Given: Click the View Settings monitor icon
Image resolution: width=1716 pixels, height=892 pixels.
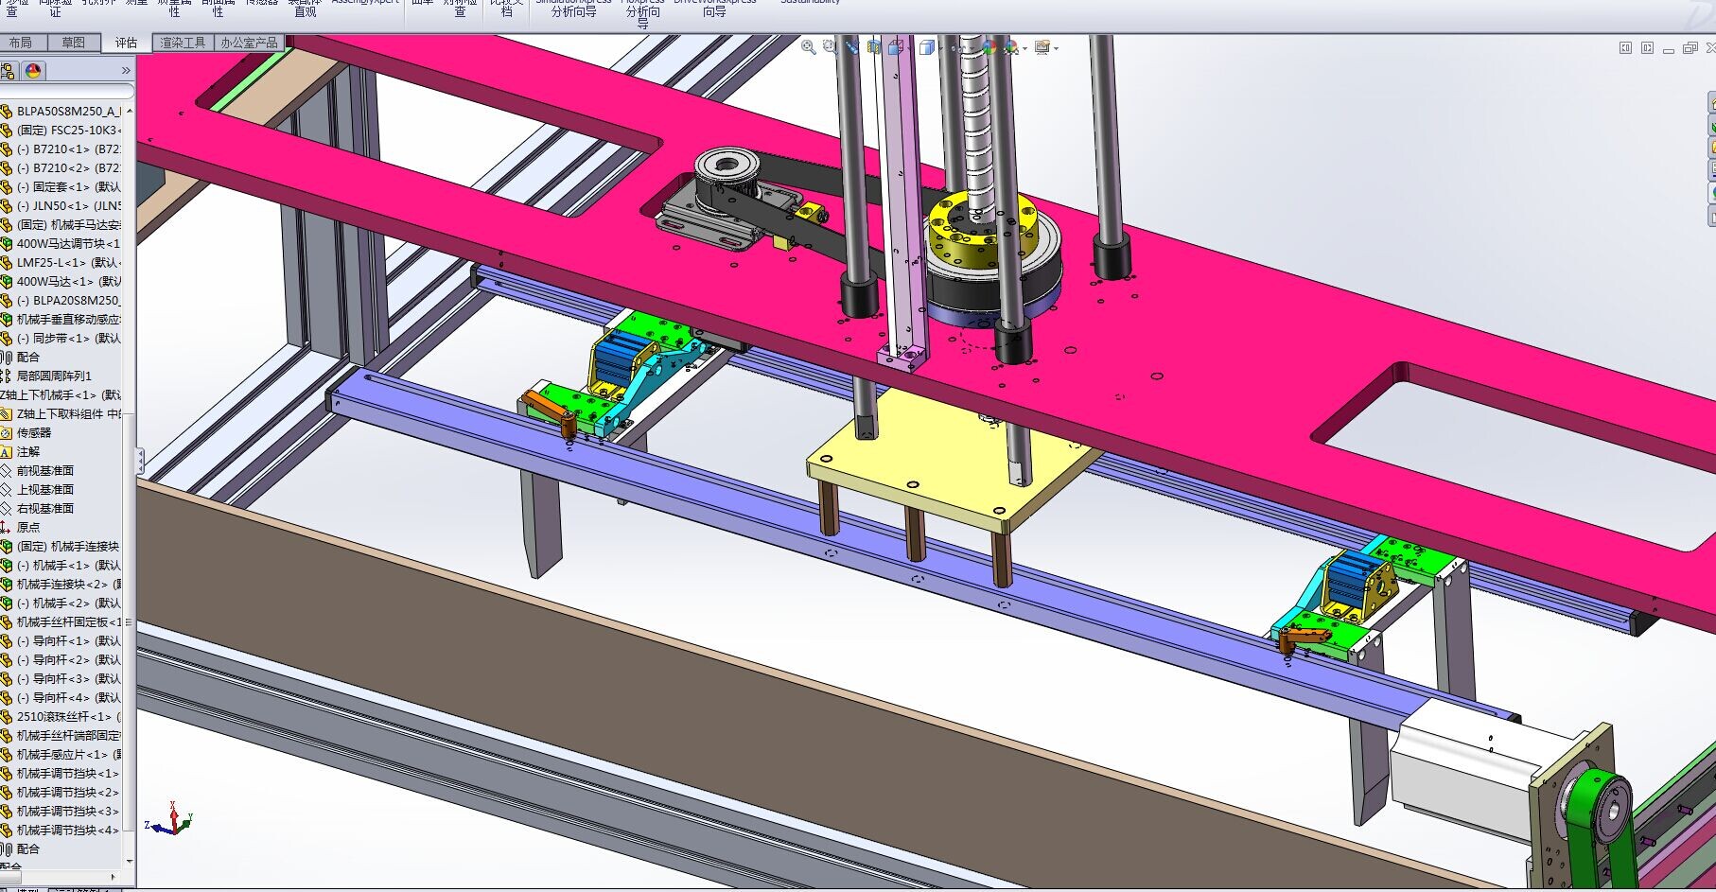Looking at the screenshot, I should [x=1042, y=47].
